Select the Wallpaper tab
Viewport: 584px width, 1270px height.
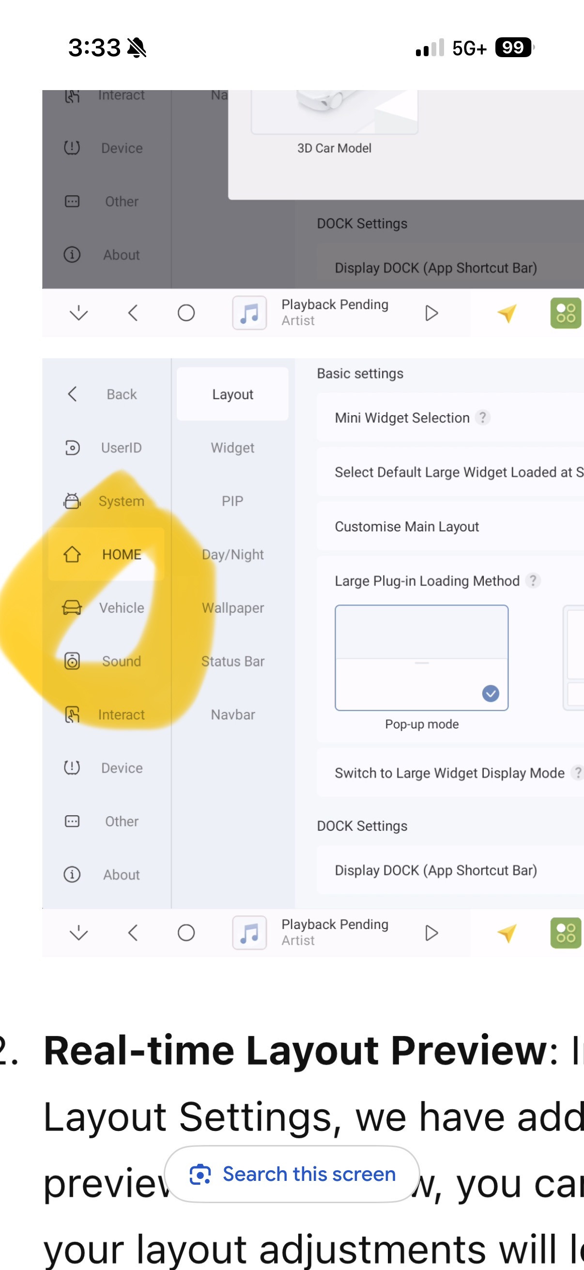pyautogui.click(x=232, y=607)
